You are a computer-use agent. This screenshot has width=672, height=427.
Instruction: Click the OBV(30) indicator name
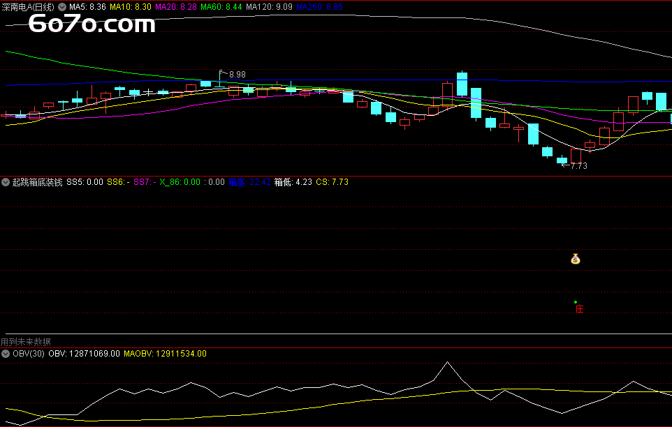[28, 354]
